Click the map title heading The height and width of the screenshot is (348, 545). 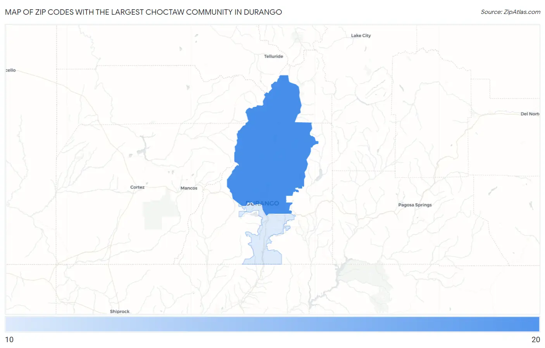pos(143,12)
